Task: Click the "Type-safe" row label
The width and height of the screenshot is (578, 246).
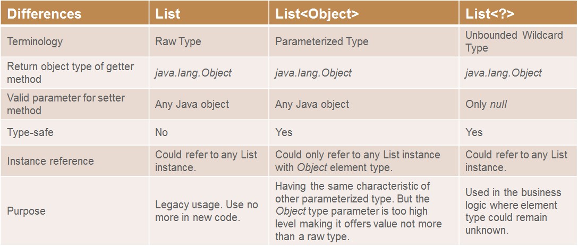Action: (x=30, y=132)
